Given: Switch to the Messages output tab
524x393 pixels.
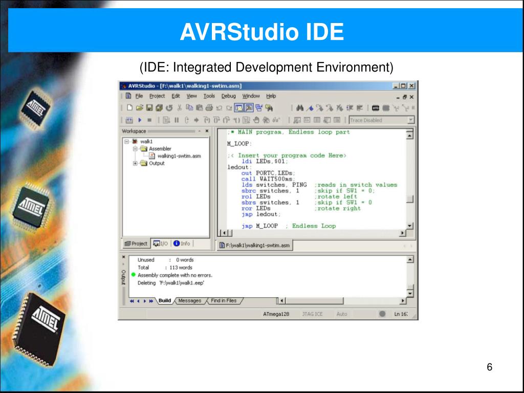Looking at the screenshot, I should point(190,301).
